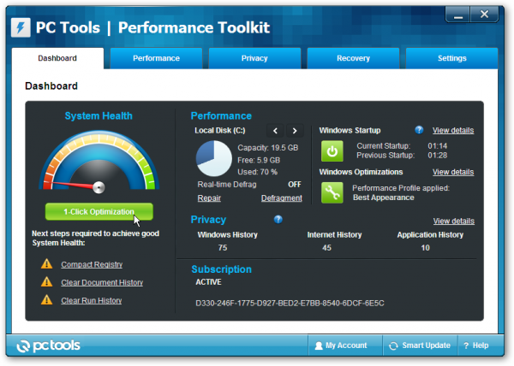
Task: Open Help from footer bar
Action: pos(476,345)
